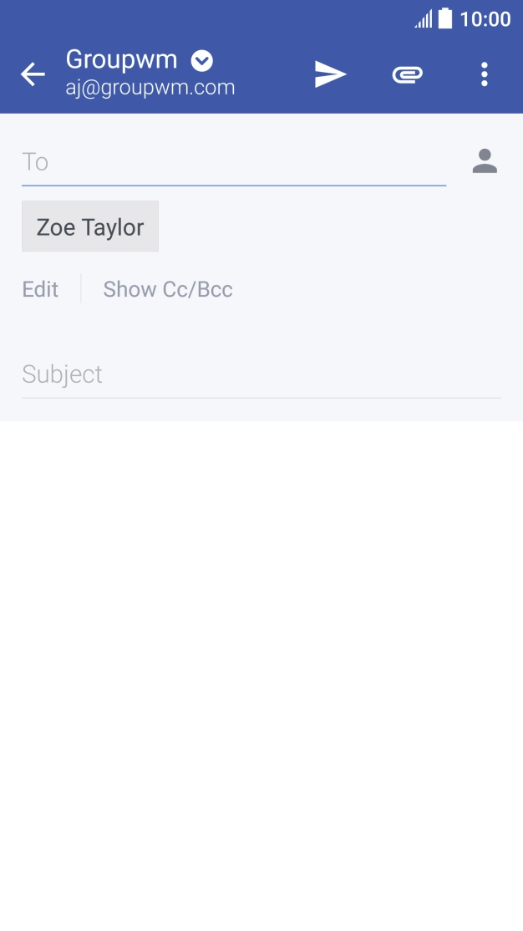Open the contact picker person icon
This screenshot has height=931, width=523.
485,161
